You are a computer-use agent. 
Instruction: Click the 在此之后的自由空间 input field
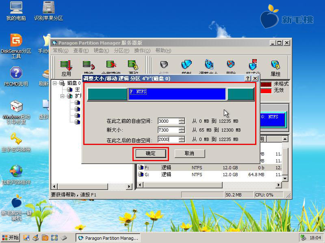pos(168,139)
